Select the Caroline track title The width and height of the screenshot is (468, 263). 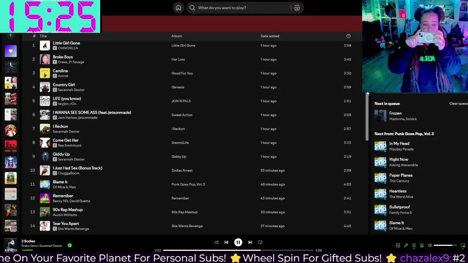pos(60,71)
